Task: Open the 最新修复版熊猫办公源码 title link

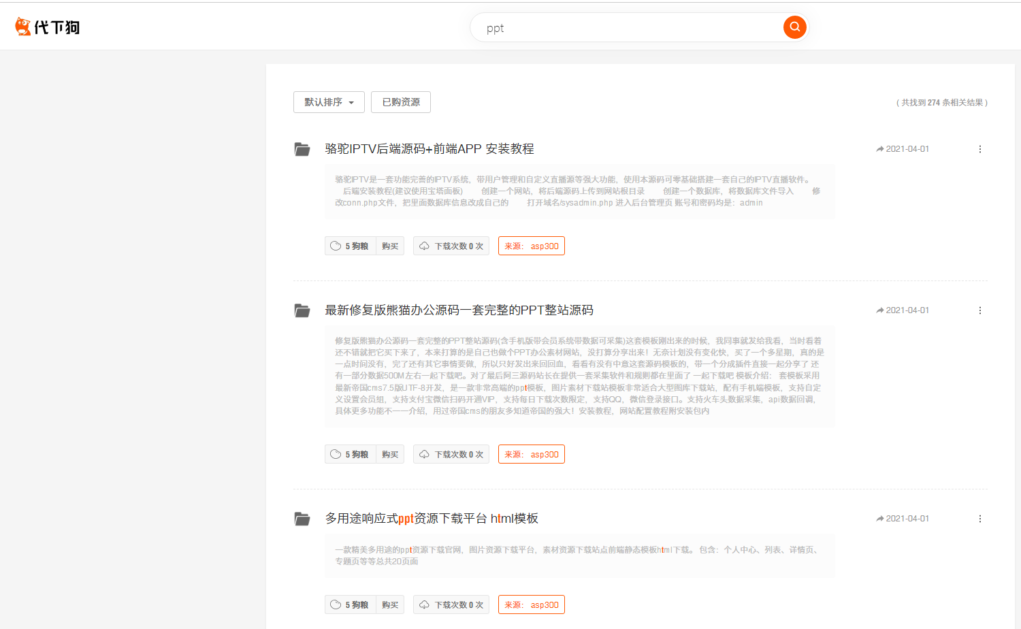Action: (459, 310)
